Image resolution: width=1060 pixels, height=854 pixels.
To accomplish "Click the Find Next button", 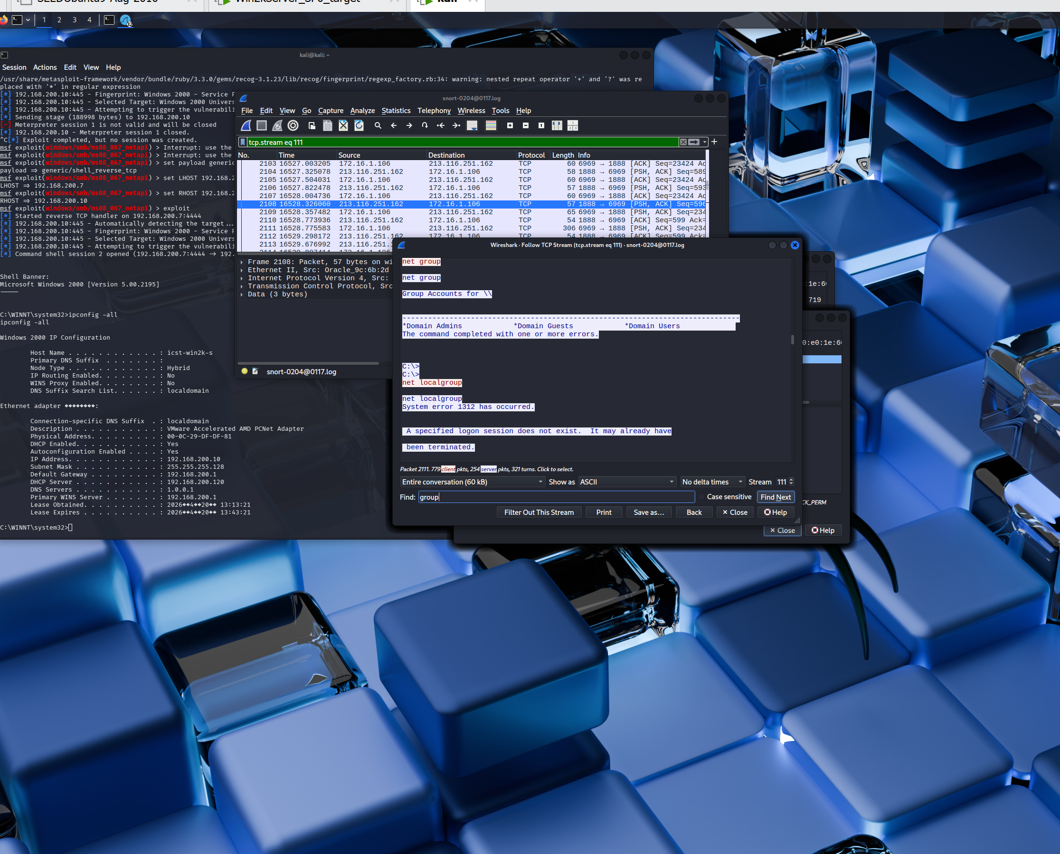I will coord(775,497).
